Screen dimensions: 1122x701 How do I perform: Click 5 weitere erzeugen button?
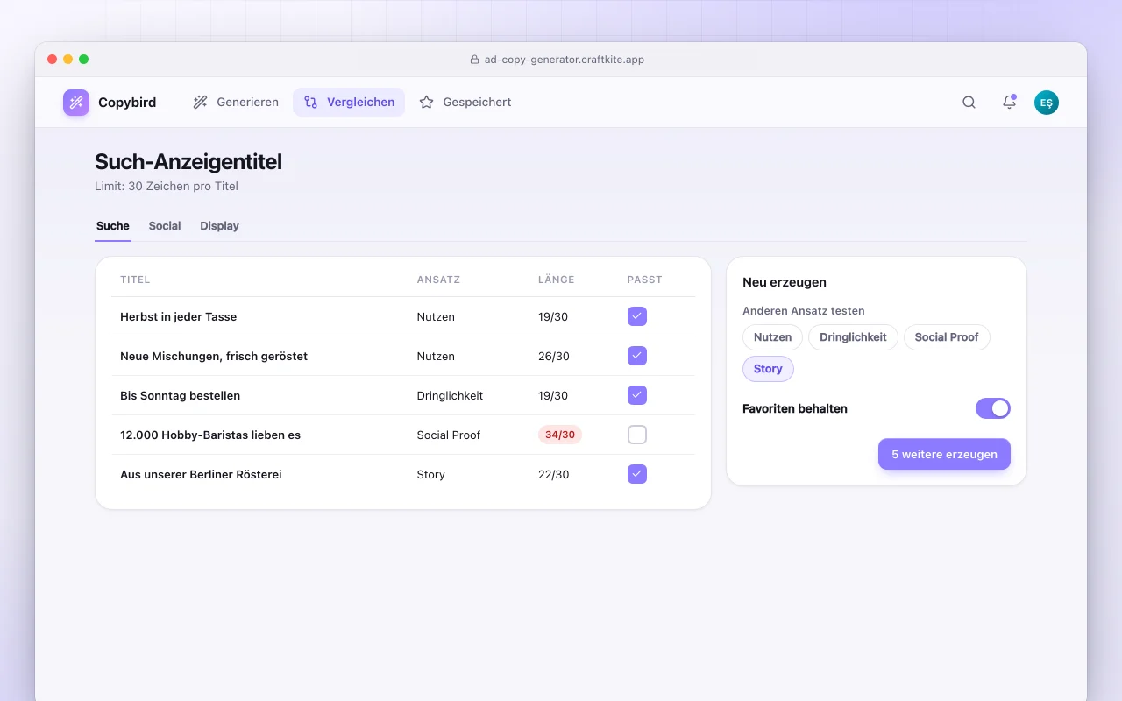click(944, 454)
